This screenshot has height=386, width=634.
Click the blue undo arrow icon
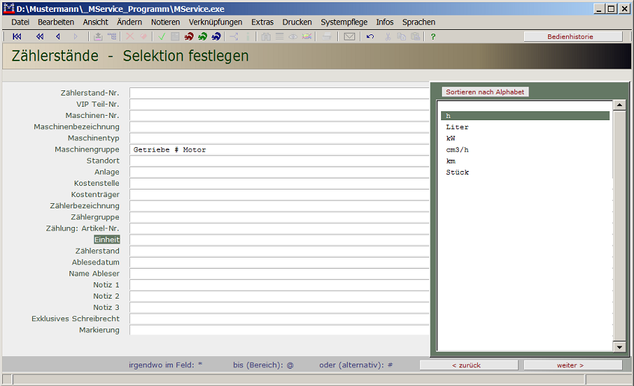click(x=370, y=37)
